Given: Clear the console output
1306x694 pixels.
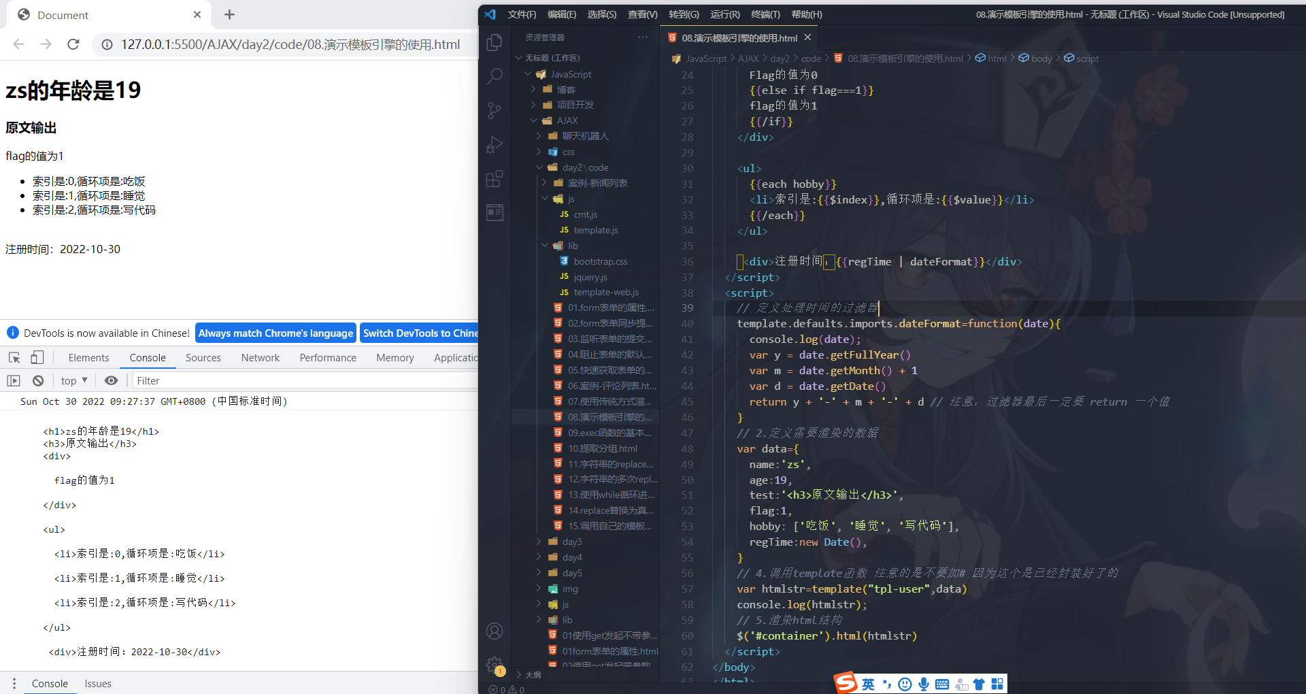Looking at the screenshot, I should coord(38,380).
